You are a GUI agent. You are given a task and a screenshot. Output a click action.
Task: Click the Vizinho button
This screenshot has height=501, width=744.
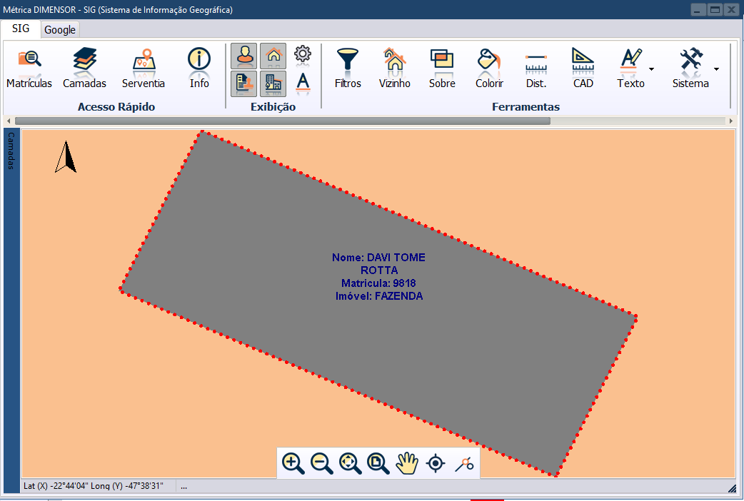[x=394, y=68]
